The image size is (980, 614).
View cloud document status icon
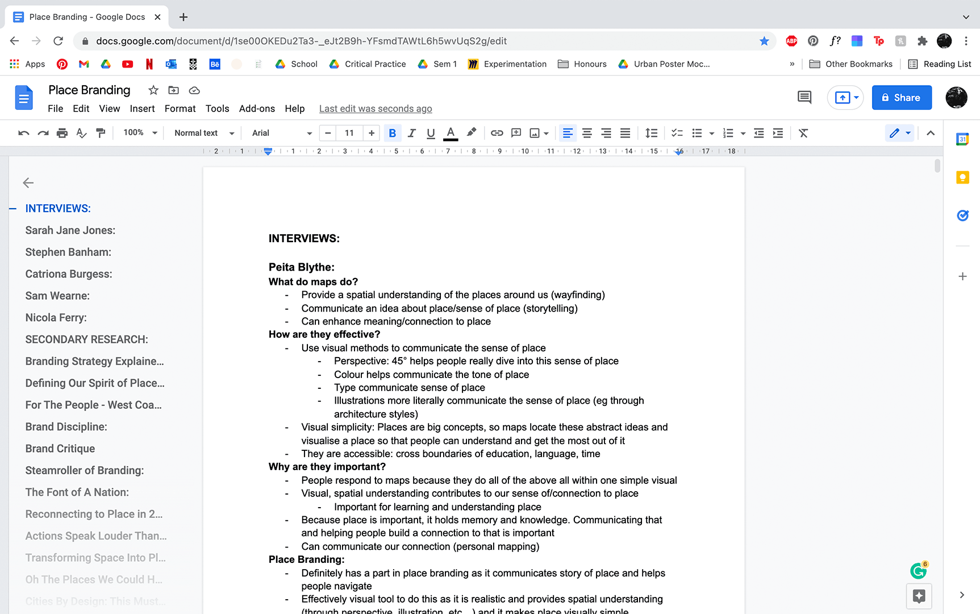(194, 90)
